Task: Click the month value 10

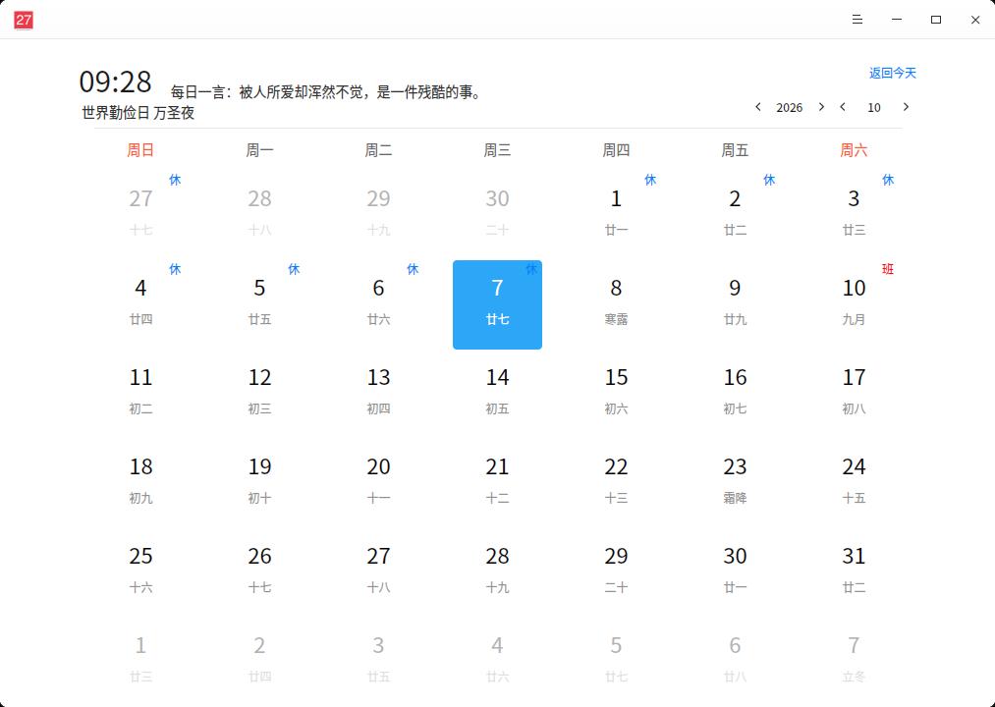Action: (x=874, y=107)
